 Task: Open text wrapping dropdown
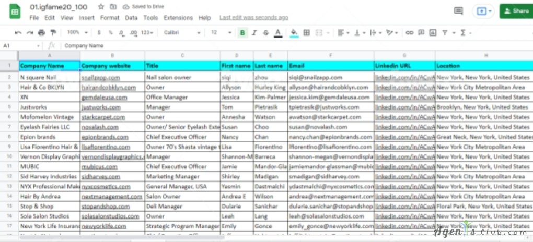[375, 32]
